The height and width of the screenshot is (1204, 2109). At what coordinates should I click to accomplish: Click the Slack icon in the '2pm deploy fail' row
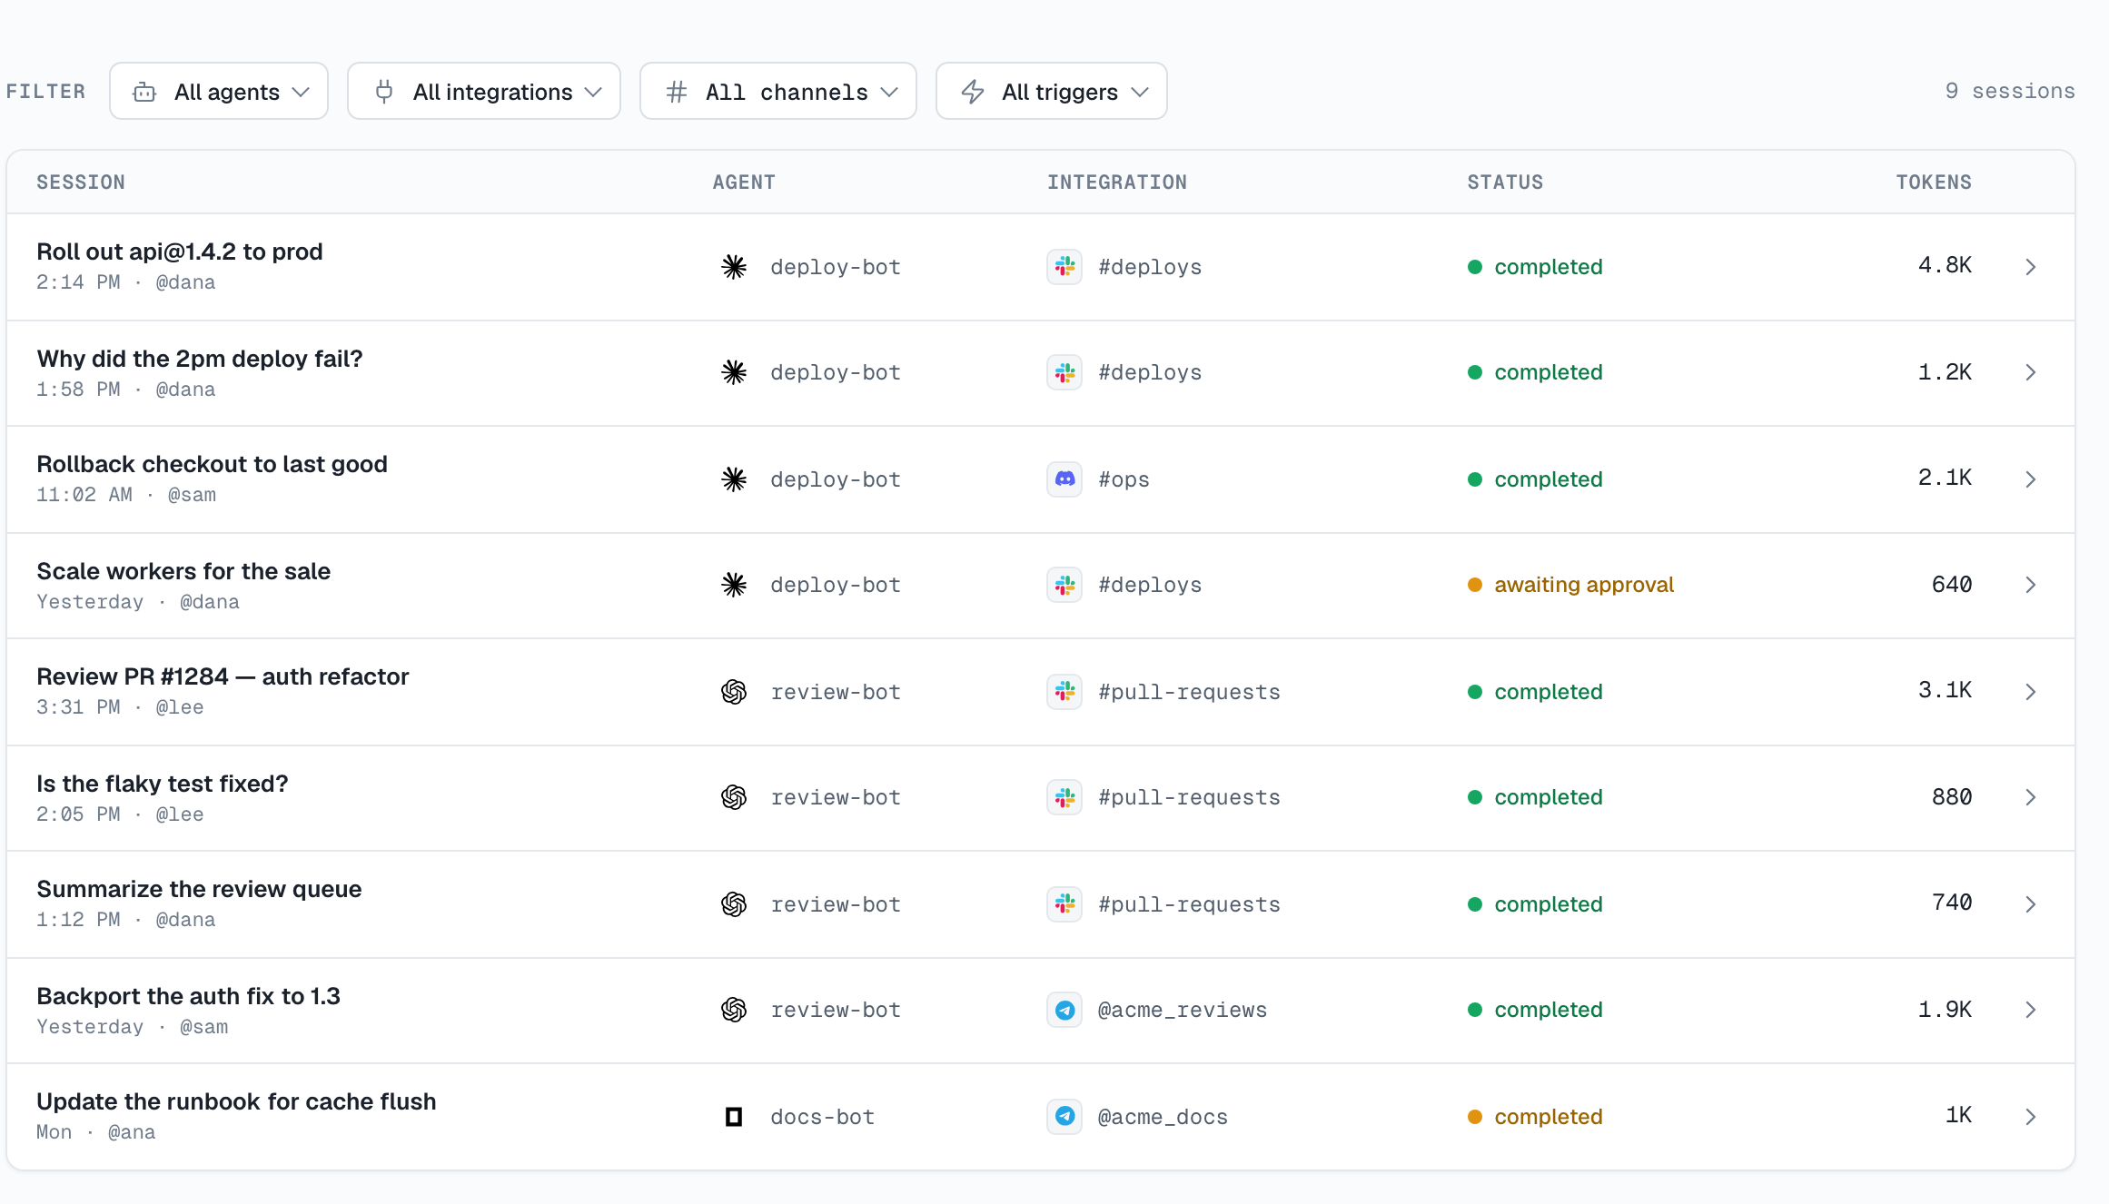[1064, 372]
